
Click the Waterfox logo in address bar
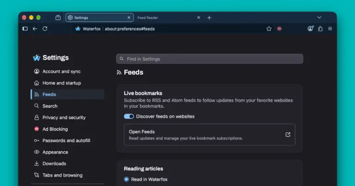tap(78, 29)
